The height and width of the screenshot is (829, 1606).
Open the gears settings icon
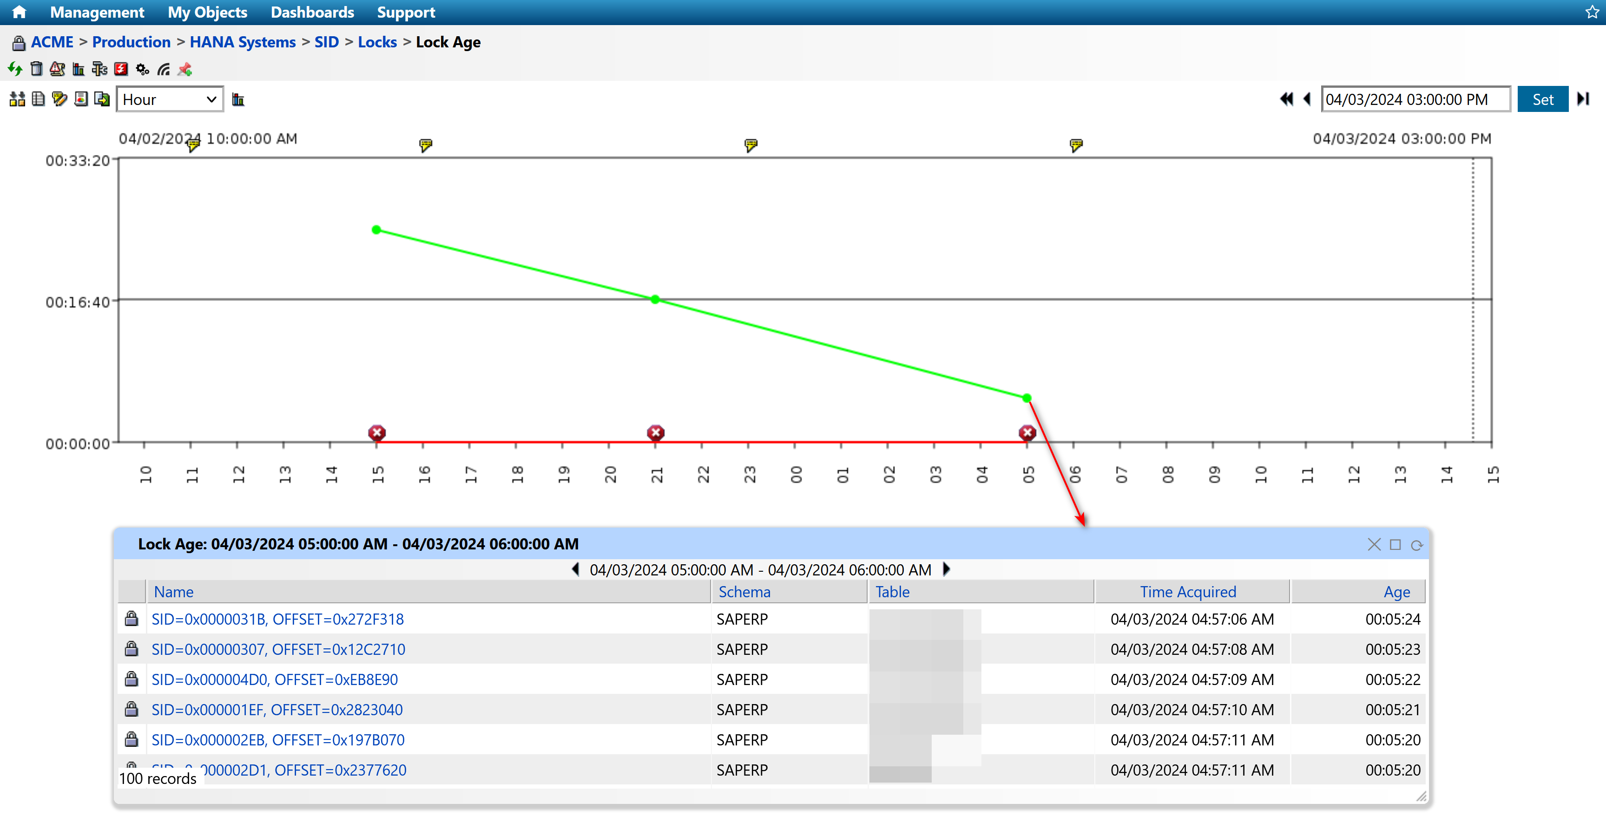[x=142, y=69]
